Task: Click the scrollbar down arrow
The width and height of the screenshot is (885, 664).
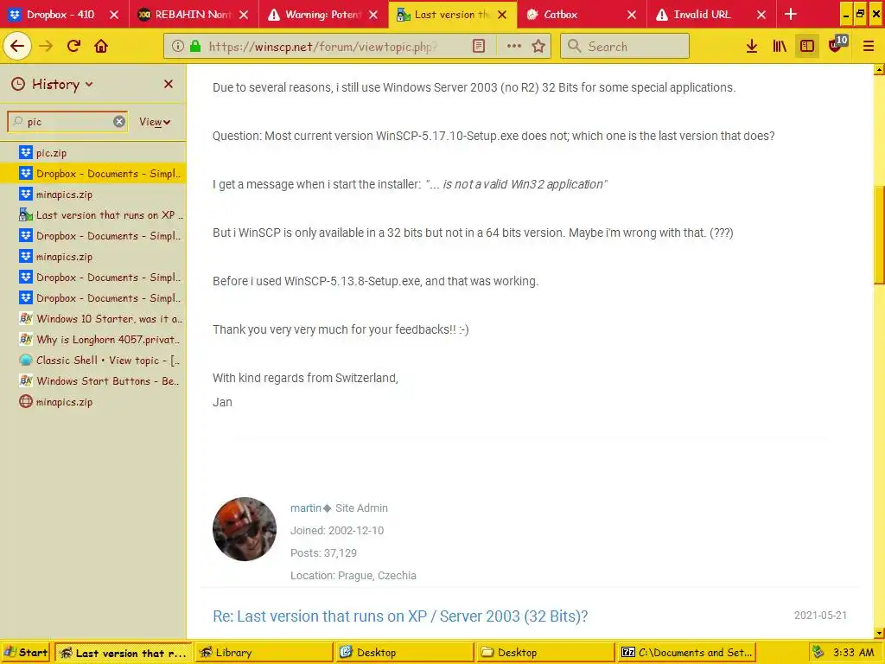Action: 879,633
